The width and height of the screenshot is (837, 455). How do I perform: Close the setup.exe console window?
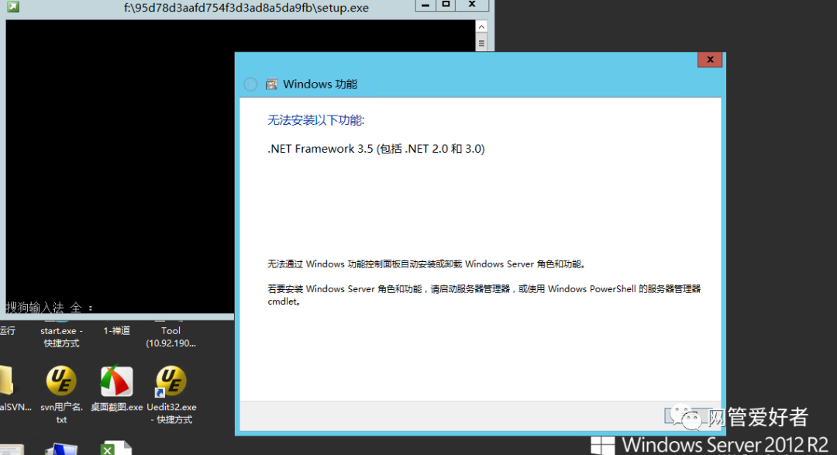click(x=472, y=5)
